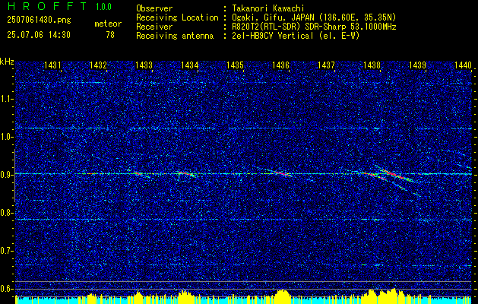Click the 1.1 frequency axis label
The width and height of the screenshot is (478, 304).
(x=6, y=99)
